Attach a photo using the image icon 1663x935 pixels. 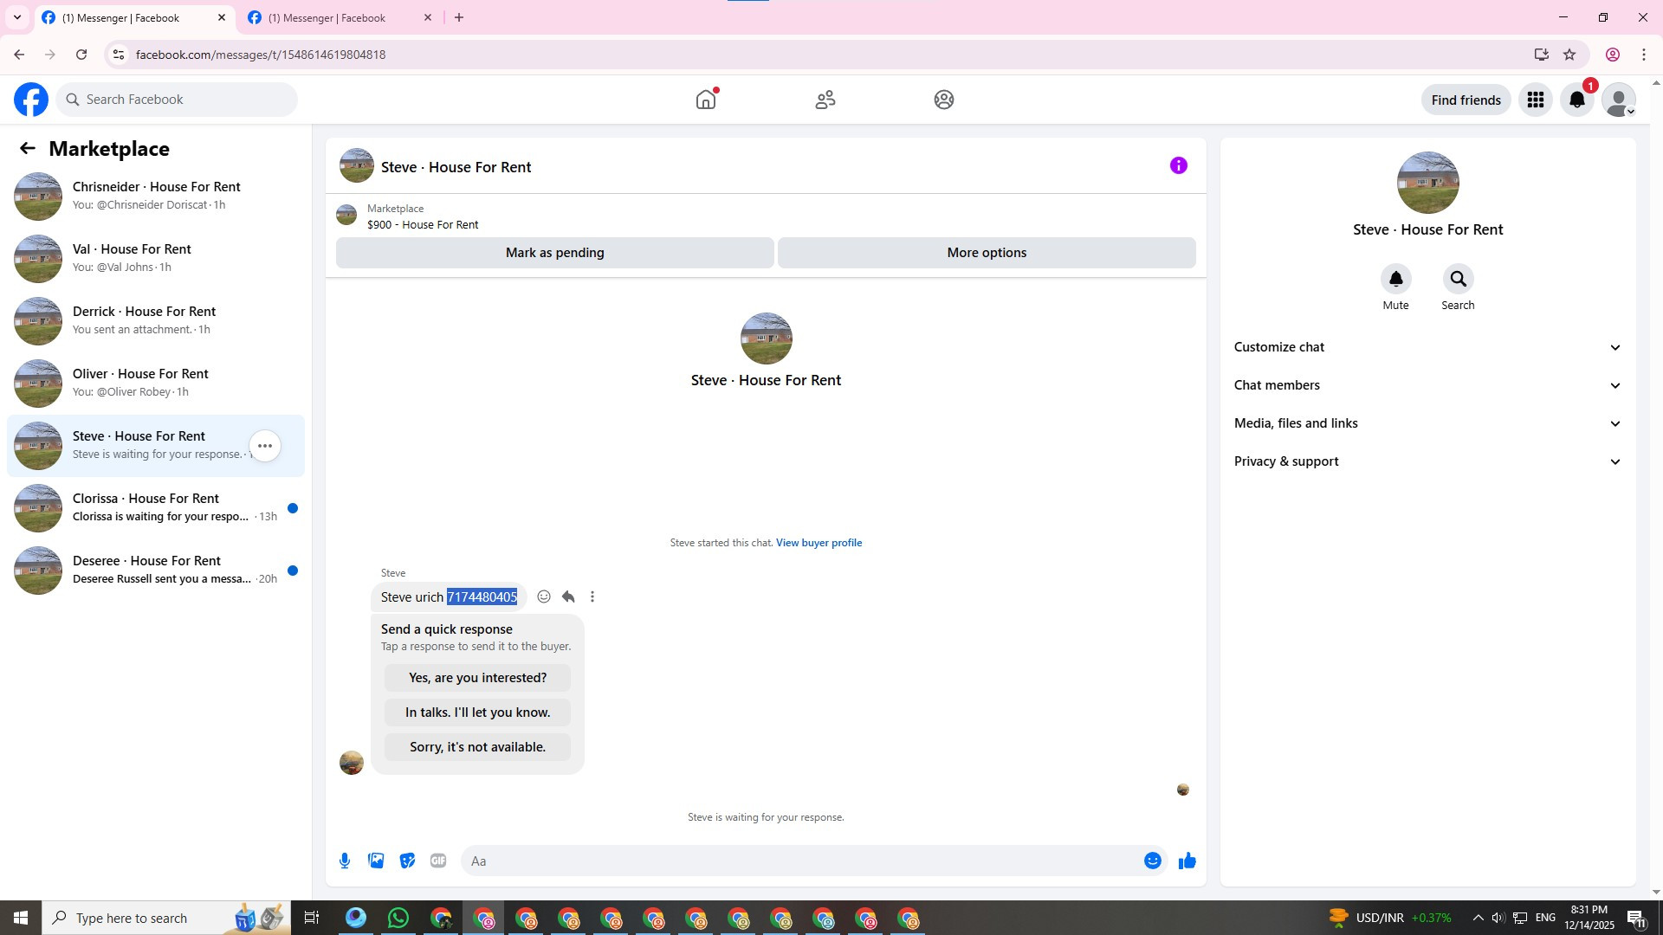[376, 861]
